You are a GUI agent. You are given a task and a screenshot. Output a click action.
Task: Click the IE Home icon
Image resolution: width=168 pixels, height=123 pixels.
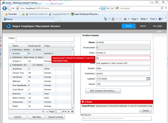[105, 19]
